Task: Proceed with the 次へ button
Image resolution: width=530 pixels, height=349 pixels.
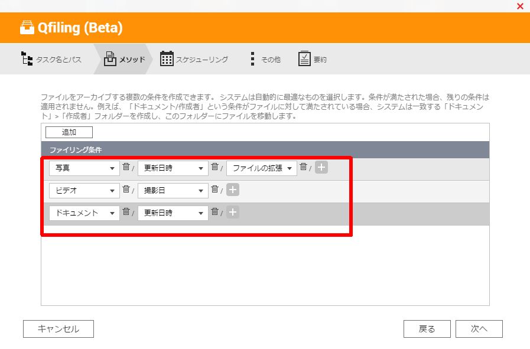Action: [x=479, y=329]
